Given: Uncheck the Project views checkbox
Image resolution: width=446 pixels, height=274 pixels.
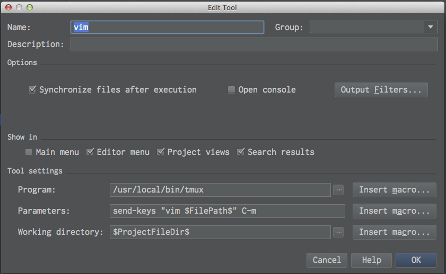Looking at the screenshot, I should coord(161,152).
